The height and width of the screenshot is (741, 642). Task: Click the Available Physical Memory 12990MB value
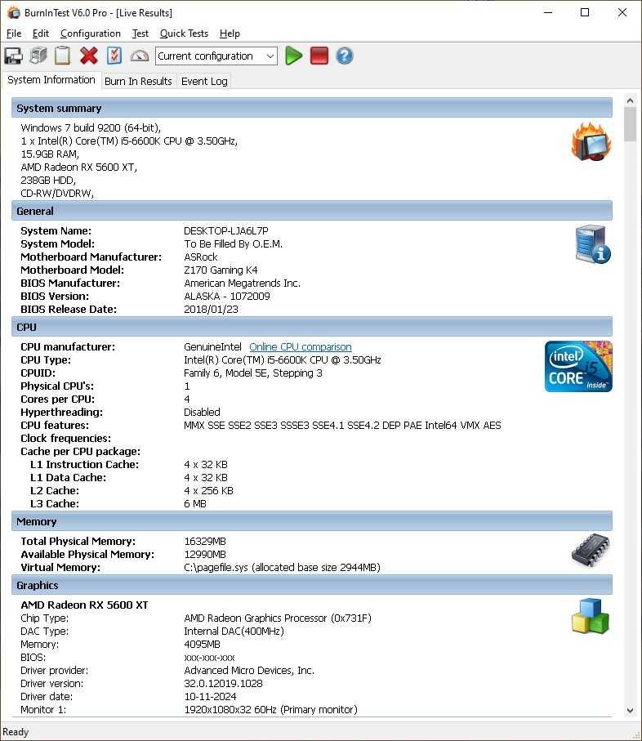[205, 555]
